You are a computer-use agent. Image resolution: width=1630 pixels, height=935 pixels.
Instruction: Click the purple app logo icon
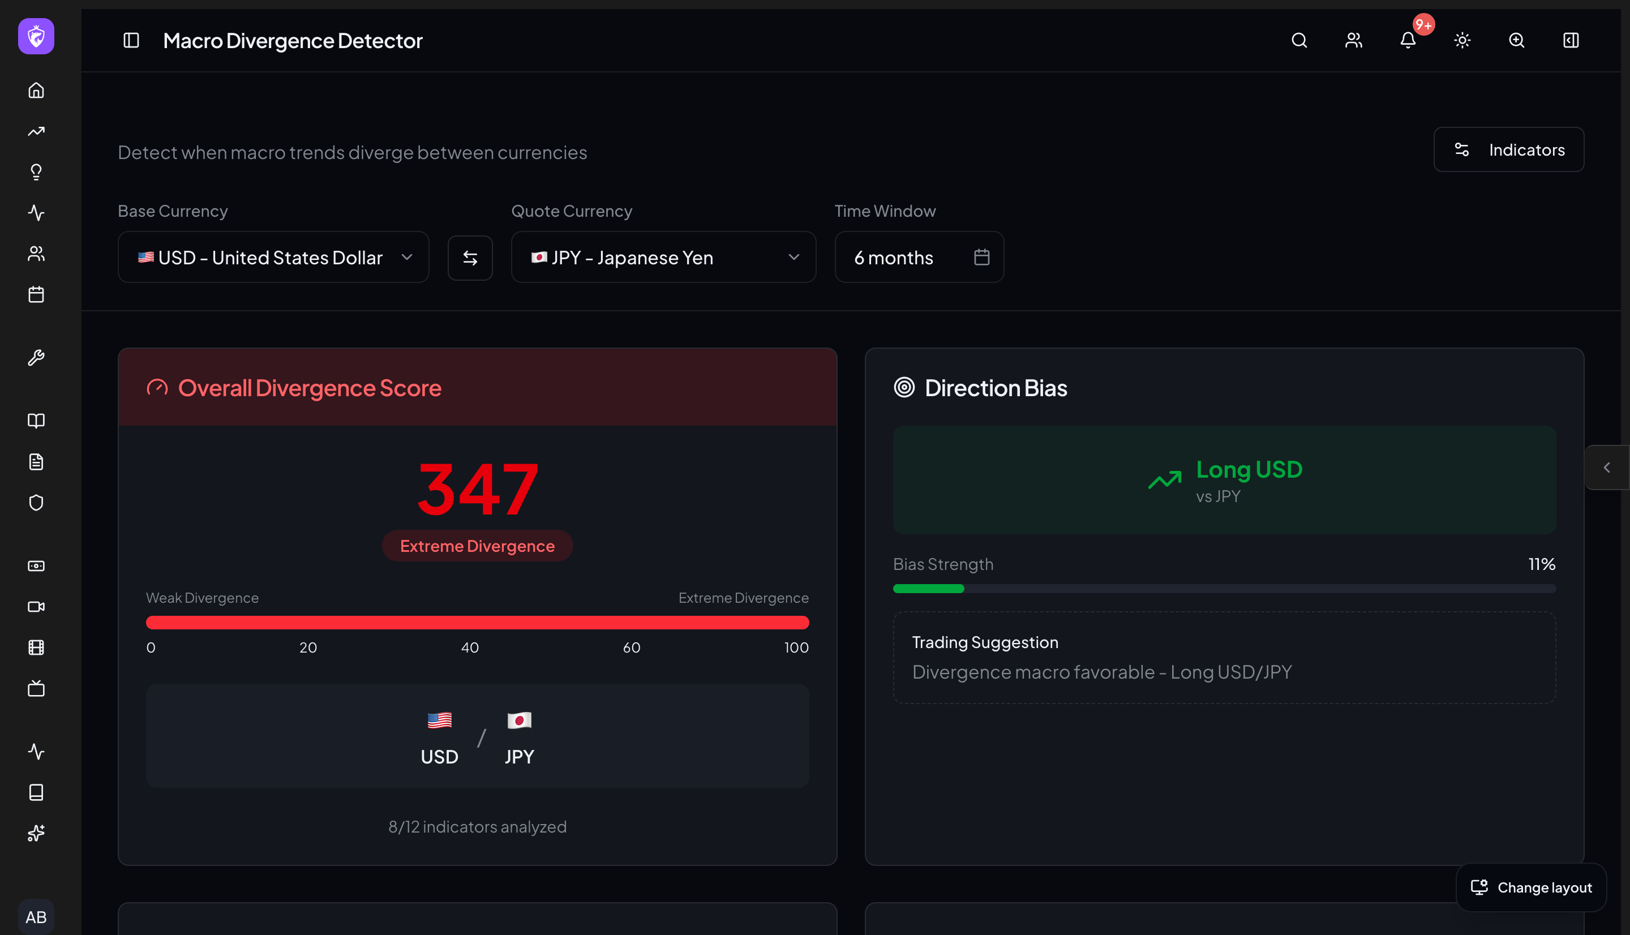tap(36, 37)
